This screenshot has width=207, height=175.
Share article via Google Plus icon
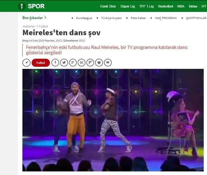(73, 63)
